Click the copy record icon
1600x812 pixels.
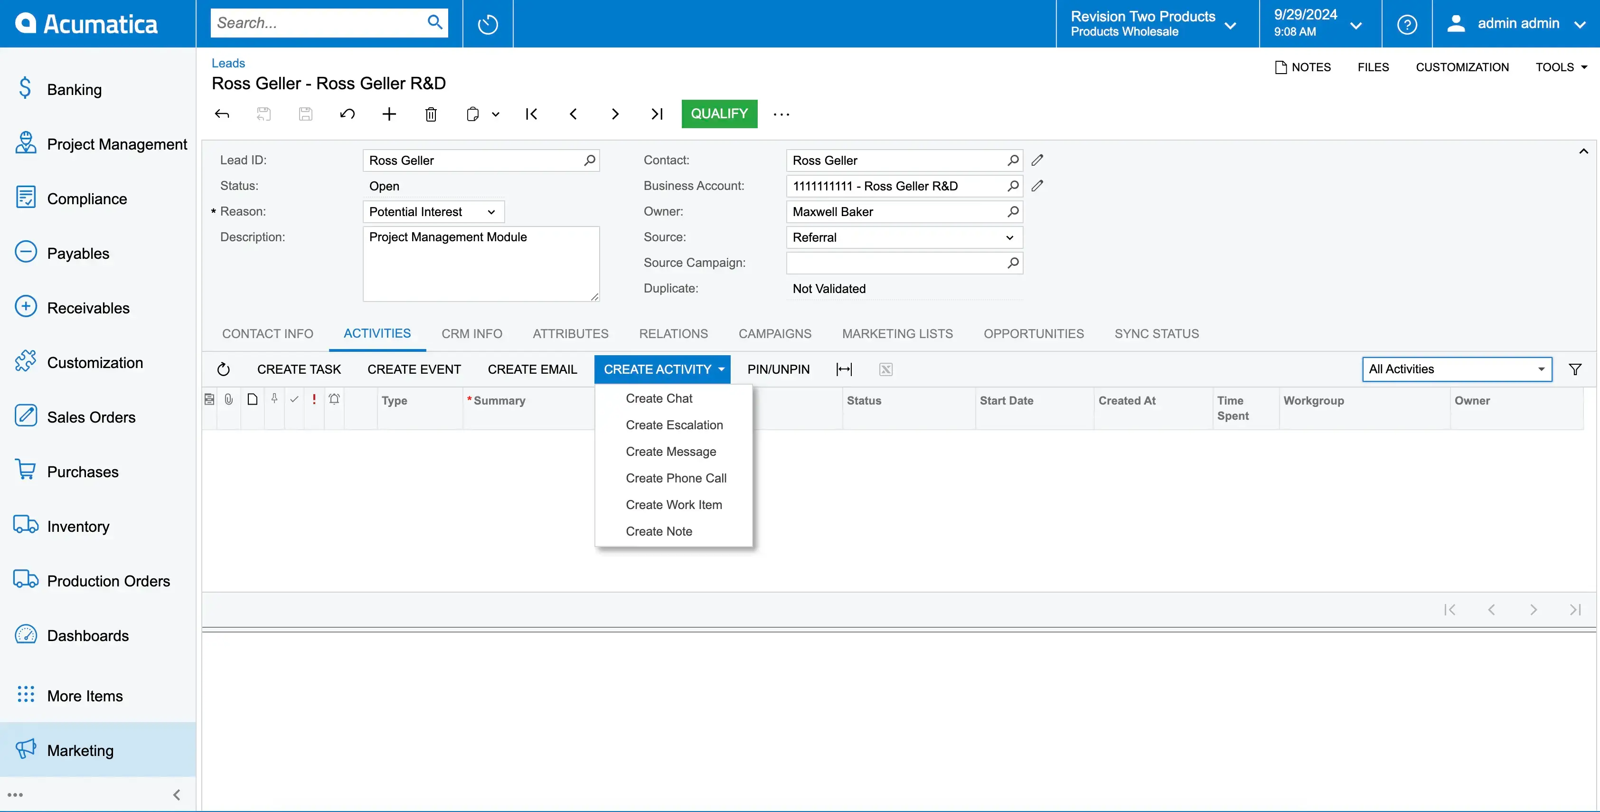point(472,113)
